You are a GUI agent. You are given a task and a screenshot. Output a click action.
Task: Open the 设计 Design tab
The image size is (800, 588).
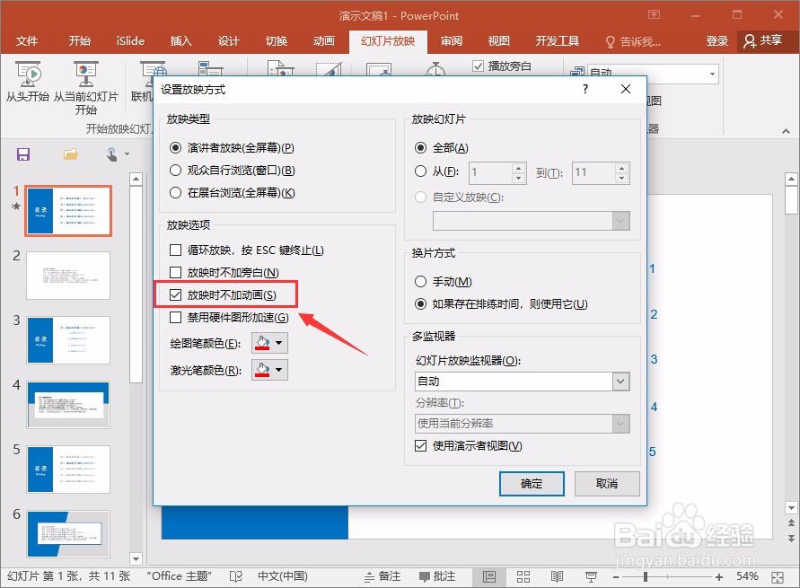(x=229, y=41)
